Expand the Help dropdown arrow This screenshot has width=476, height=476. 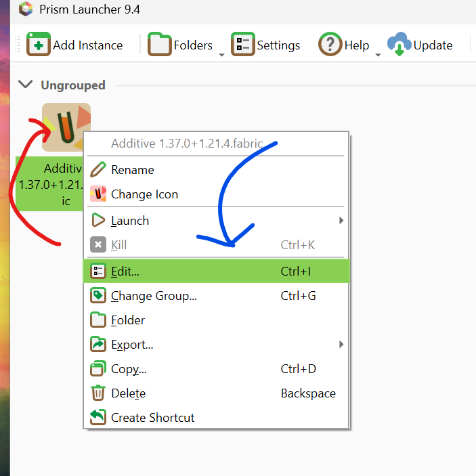tap(378, 54)
